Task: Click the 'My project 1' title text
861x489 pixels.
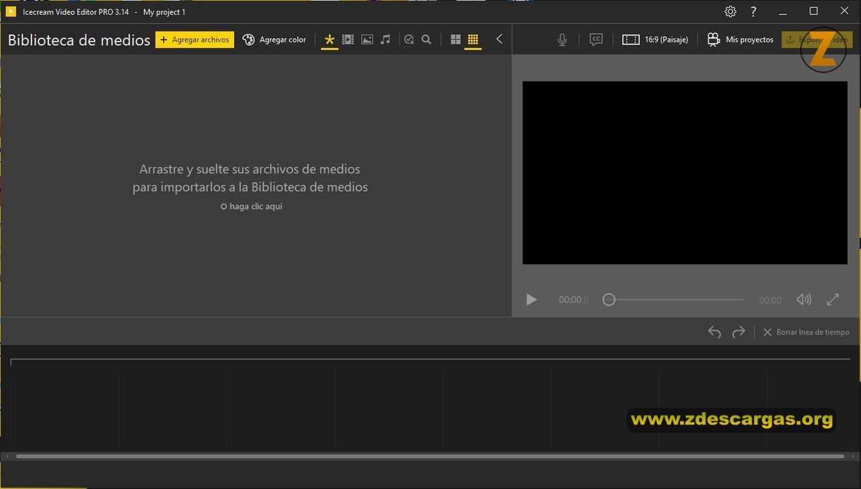Action: pos(164,12)
